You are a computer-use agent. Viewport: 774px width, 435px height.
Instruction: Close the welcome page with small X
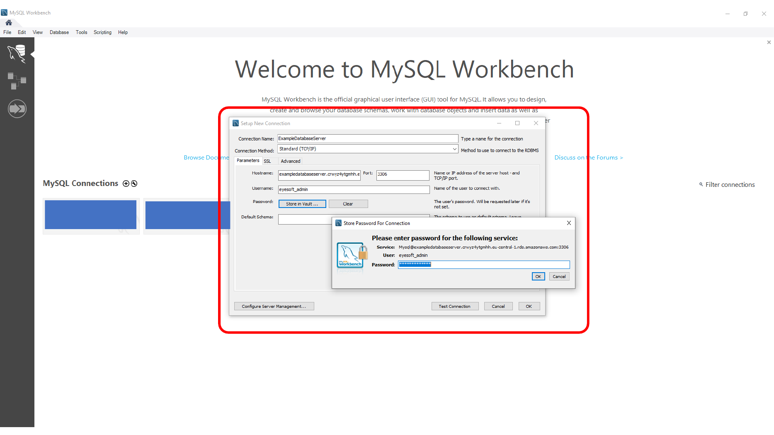click(769, 42)
